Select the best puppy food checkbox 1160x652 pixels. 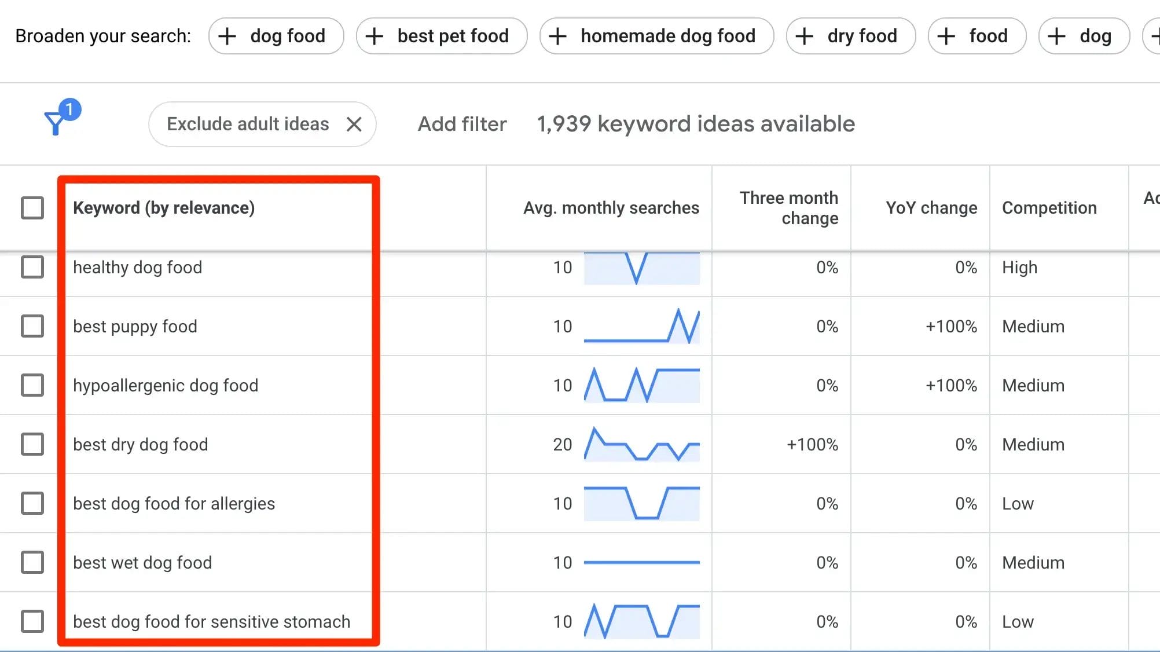32,326
